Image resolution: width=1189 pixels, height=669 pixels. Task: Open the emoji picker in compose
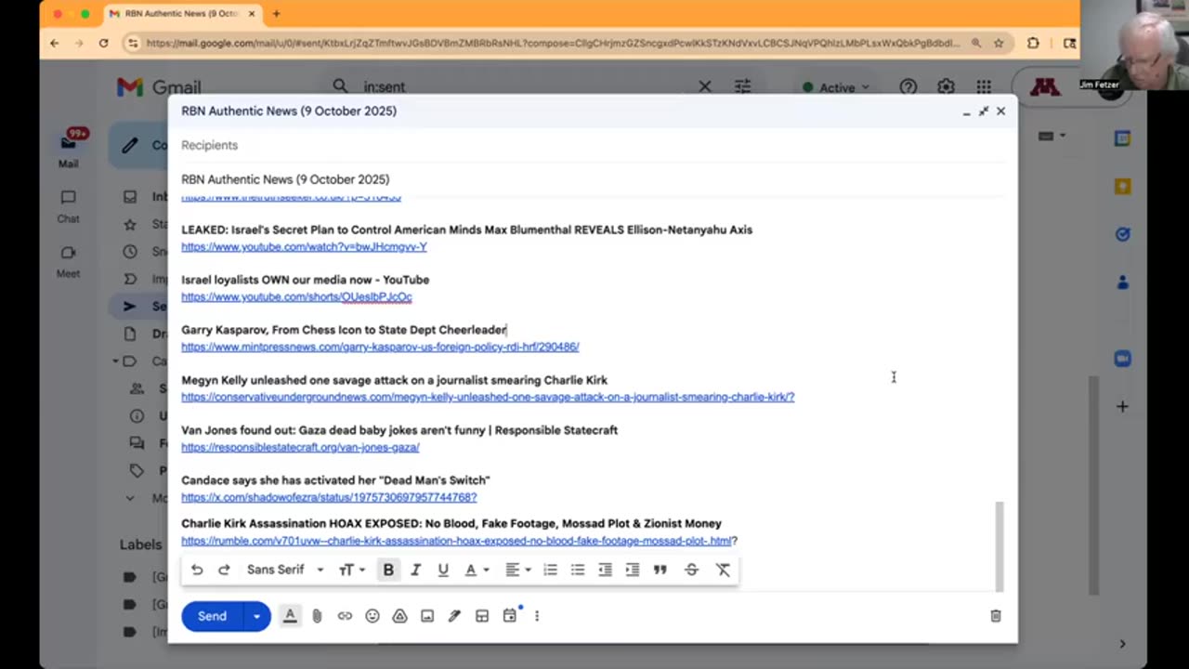pyautogui.click(x=372, y=616)
